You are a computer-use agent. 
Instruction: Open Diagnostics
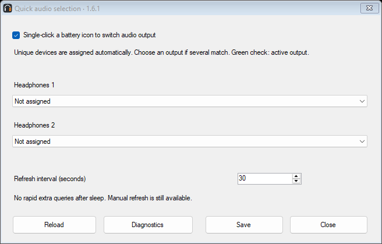pos(148,225)
